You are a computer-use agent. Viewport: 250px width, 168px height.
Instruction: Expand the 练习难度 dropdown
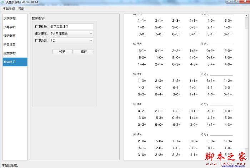[x=72, y=33]
